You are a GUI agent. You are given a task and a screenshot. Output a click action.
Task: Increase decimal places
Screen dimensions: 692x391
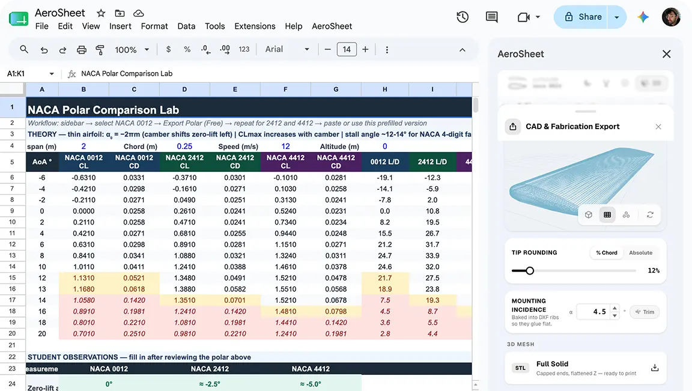tap(225, 49)
